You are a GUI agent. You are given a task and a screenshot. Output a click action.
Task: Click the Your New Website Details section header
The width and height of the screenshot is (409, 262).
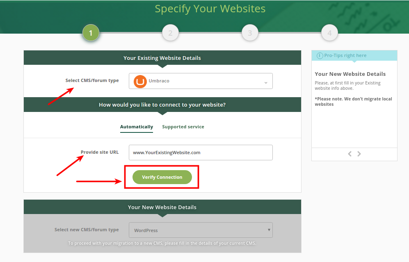click(x=162, y=207)
